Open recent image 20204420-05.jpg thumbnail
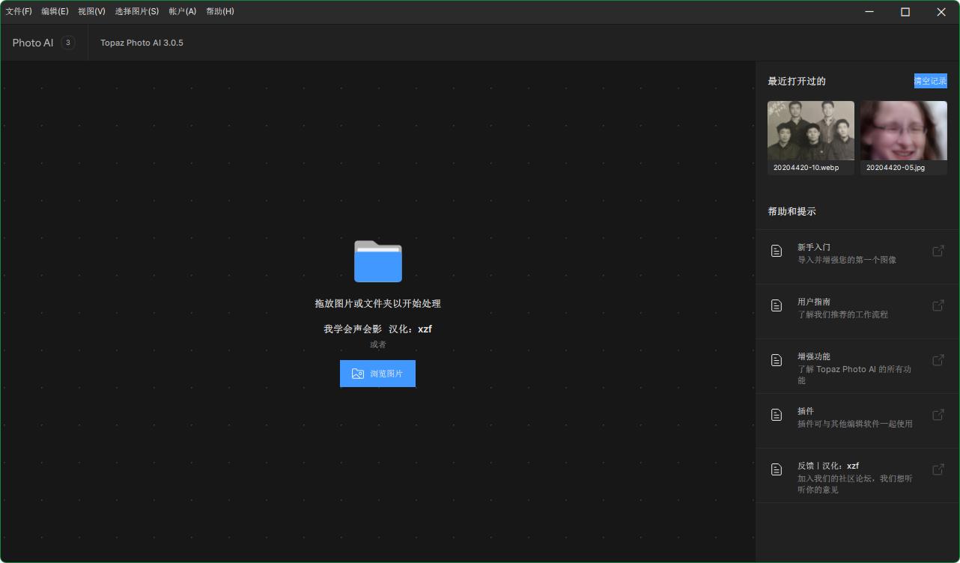 point(904,131)
